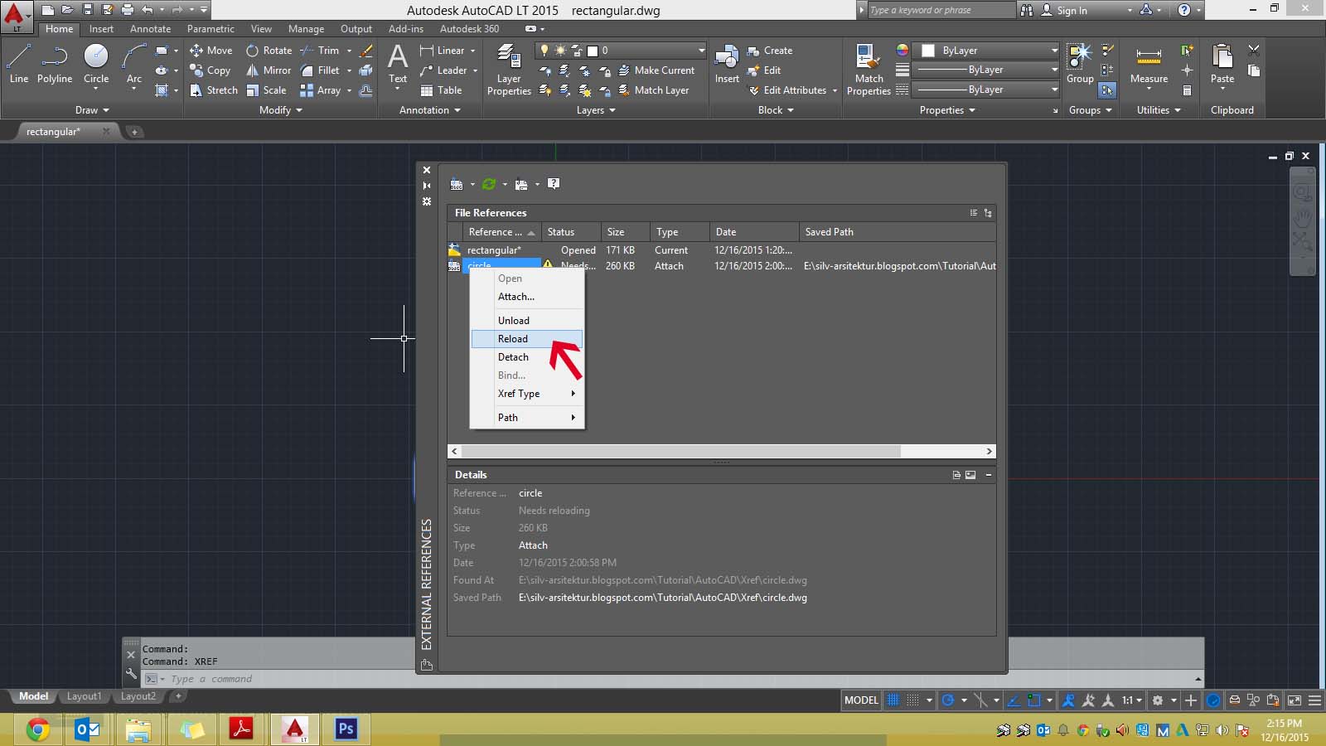Toggle Auto-hide on External References palette

pos(427,186)
